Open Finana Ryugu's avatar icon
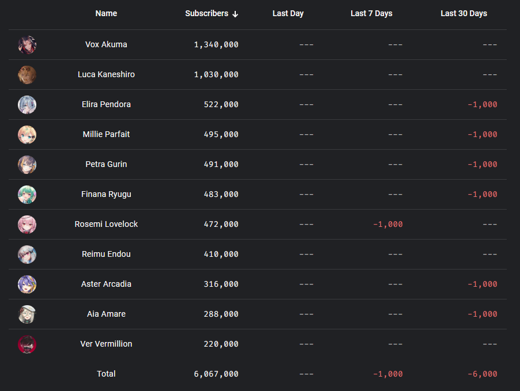 (27, 195)
